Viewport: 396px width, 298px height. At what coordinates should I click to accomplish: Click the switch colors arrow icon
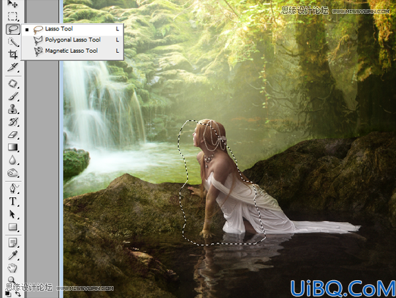point(18,293)
